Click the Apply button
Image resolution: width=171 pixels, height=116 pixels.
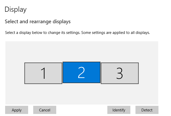point(17,110)
